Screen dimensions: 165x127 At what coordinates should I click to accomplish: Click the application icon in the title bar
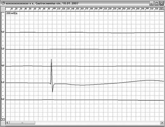tap(3, 3)
